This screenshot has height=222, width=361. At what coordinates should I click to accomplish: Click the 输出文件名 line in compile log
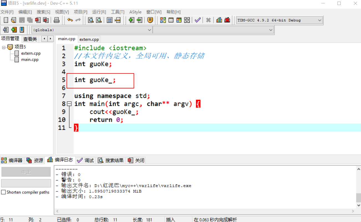[x=123, y=185]
